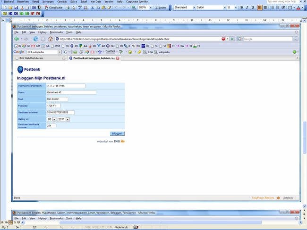Apply bulleted list formatting
The height and width of the screenshot is (230, 307).
(x=278, y=8)
